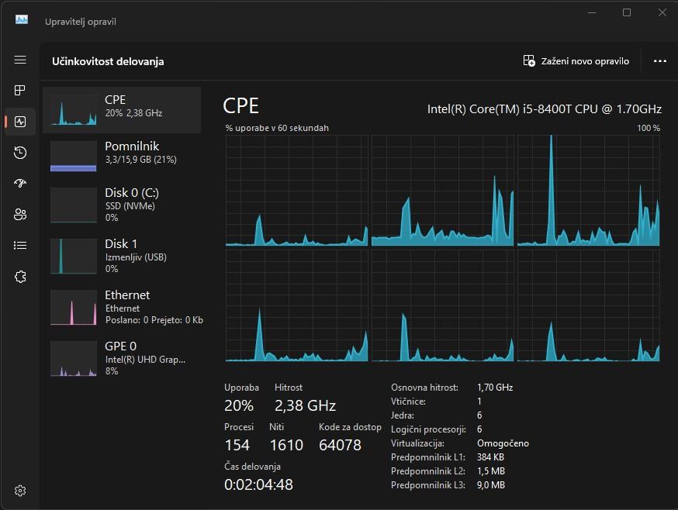Go to the Startup apps sidebar icon

pos(20,184)
